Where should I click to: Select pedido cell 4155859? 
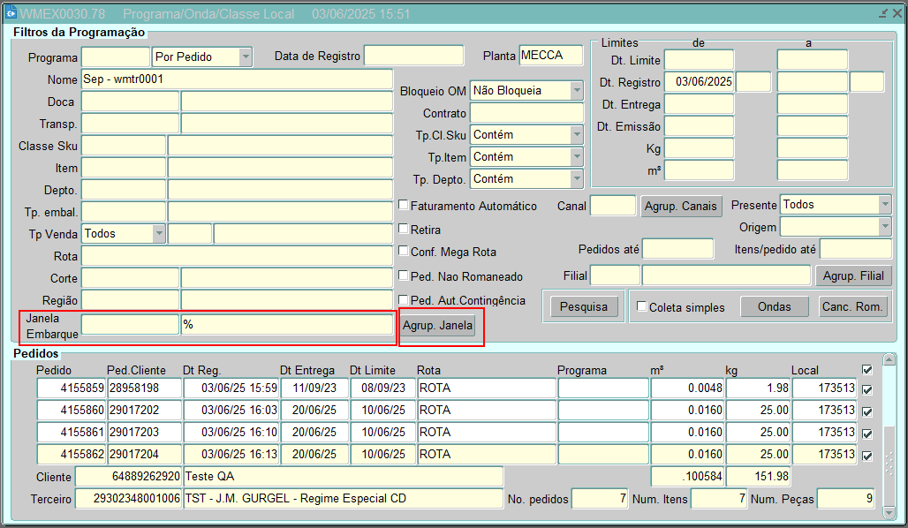[72, 388]
